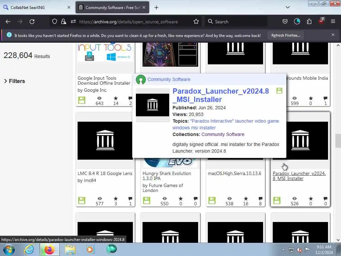List all tabs with the dropdown arrow
Screen dimensions: 341x256
(287, 7)
